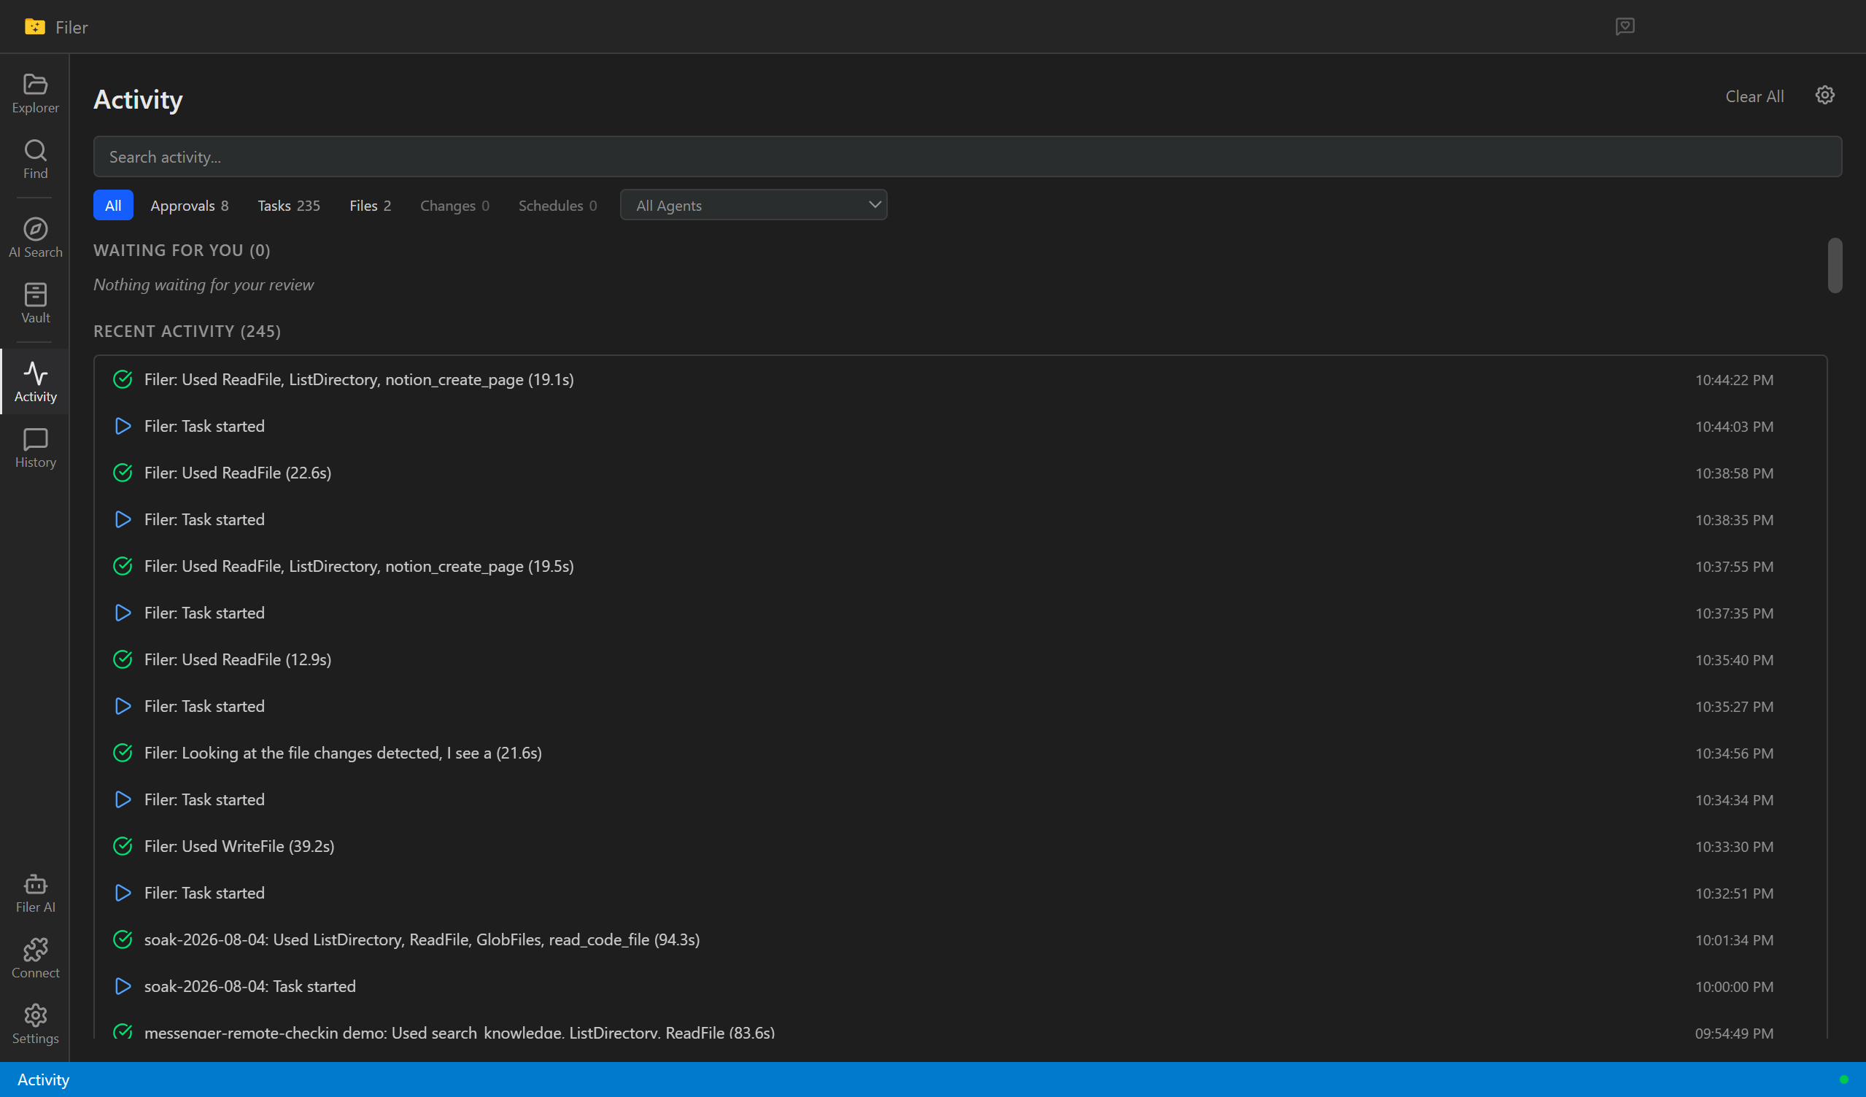Click the play icon at 10:34:34 PM
The width and height of the screenshot is (1866, 1097).
(x=123, y=799)
